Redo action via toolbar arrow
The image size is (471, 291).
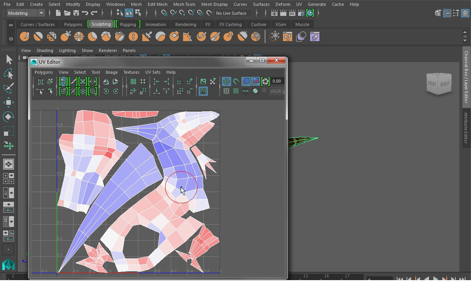94,13
